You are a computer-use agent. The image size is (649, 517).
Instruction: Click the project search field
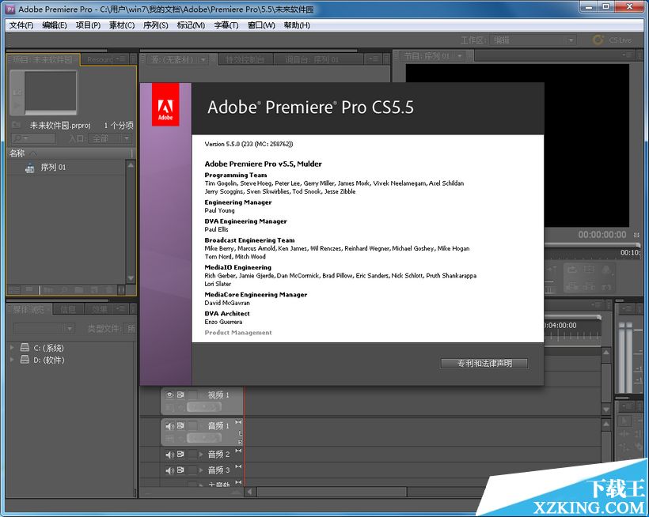click(x=33, y=138)
